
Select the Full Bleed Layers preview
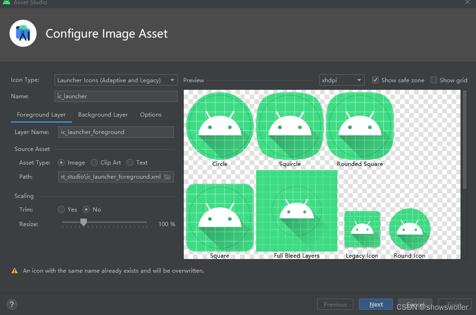pyautogui.click(x=297, y=211)
